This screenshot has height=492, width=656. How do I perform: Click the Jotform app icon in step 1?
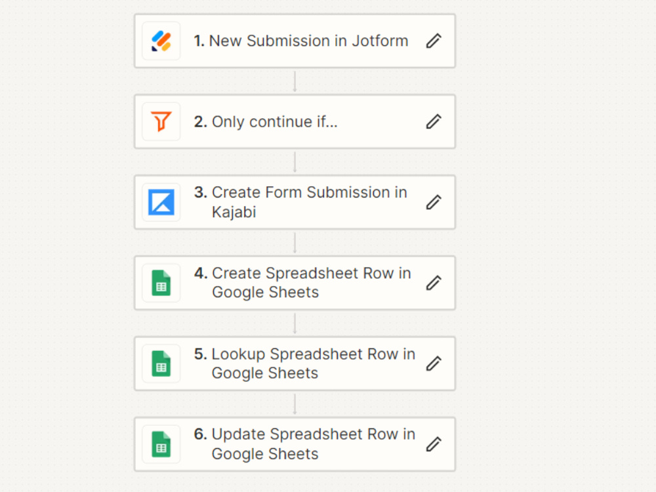point(161,41)
